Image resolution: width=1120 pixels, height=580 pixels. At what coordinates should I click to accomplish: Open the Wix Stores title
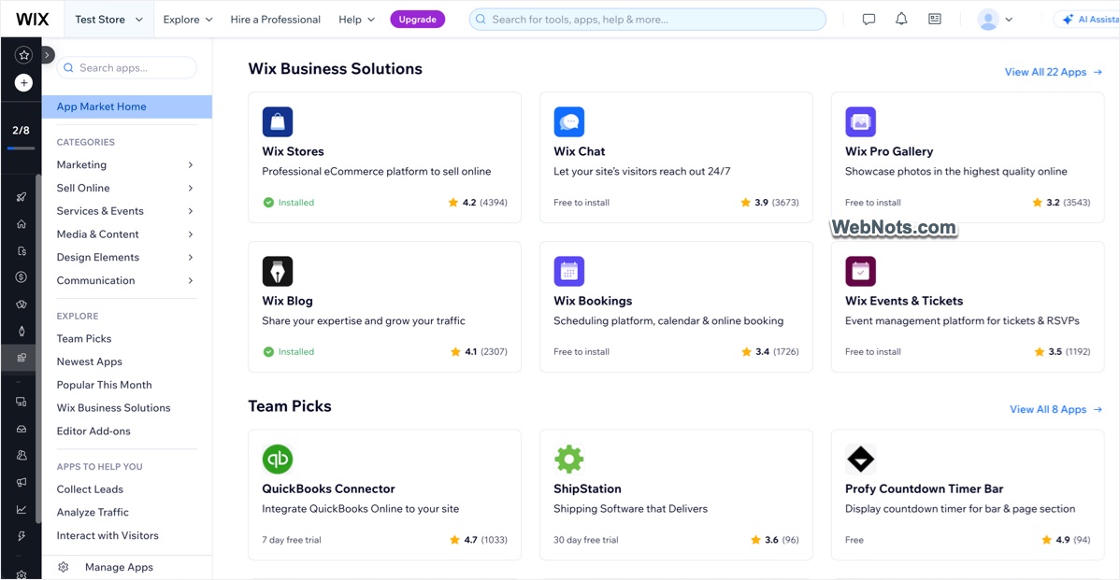[x=293, y=151]
